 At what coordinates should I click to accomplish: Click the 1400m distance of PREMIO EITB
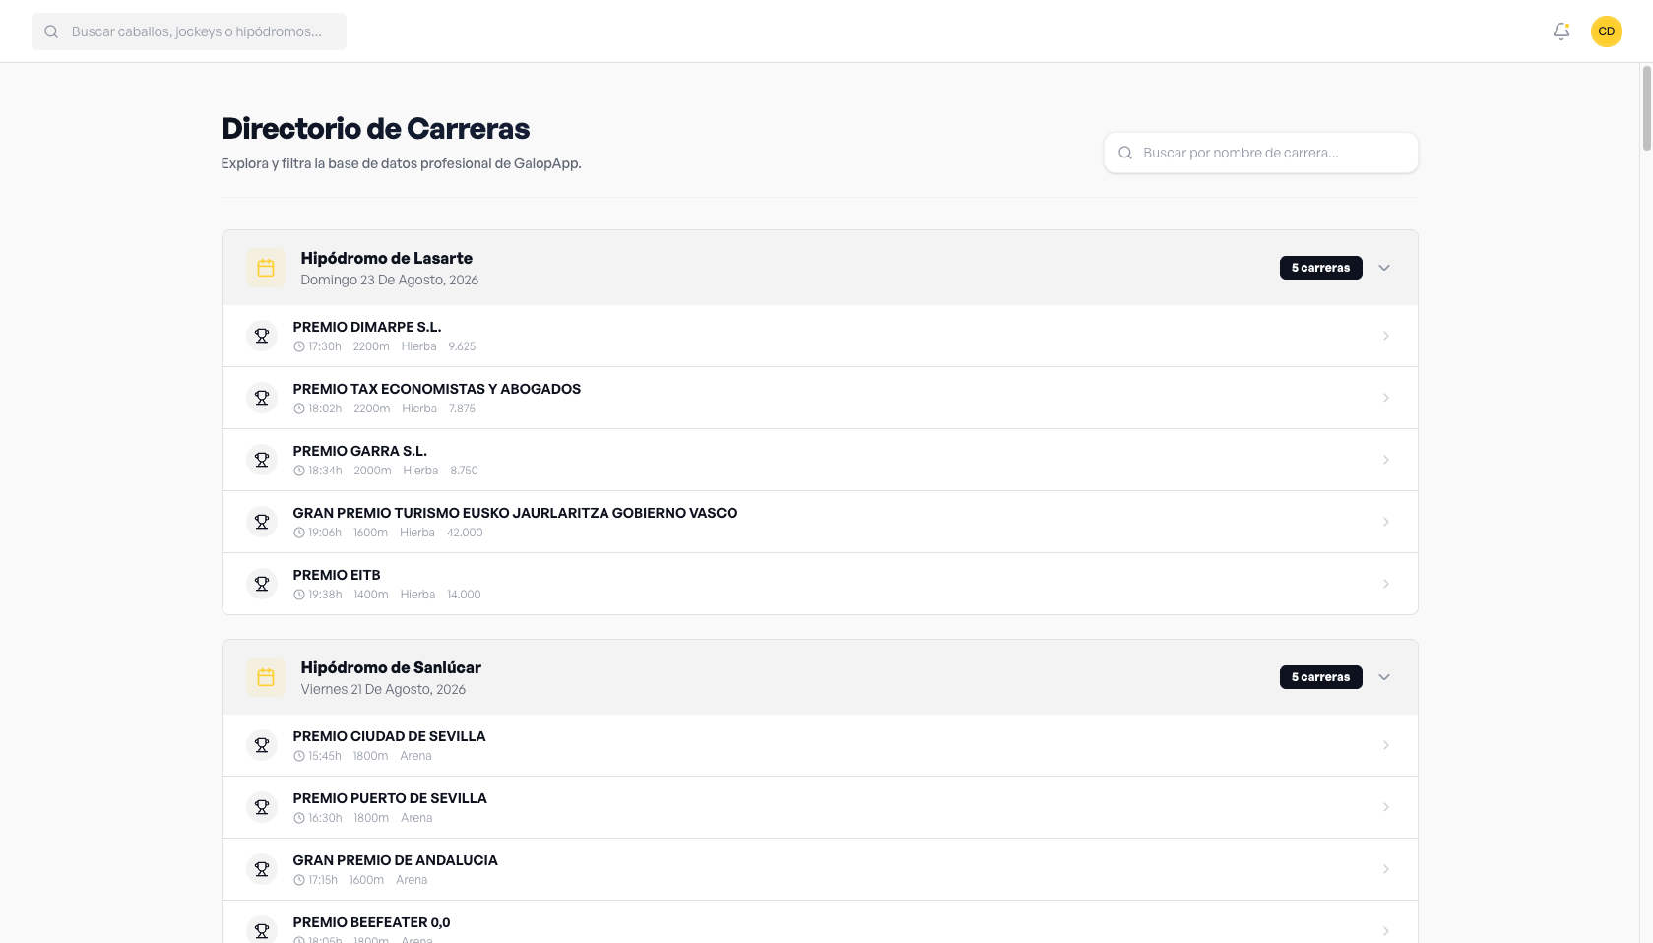coord(371,595)
